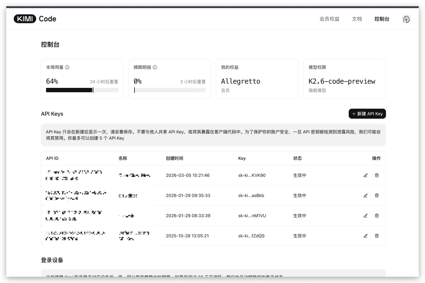This screenshot has height=283, width=425.
Task: Click creation time 2025-10-28 13:05:21
Action: pyautogui.click(x=187, y=236)
